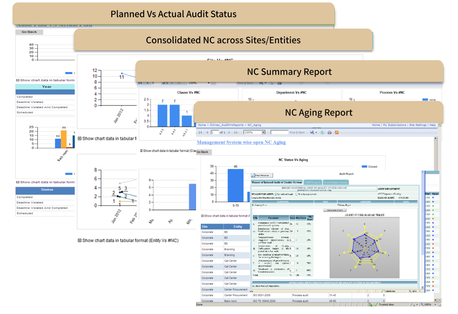This screenshot has height=314, width=458.
Task: Open the status bar 100% zoom dropdown
Action: [x=435, y=305]
